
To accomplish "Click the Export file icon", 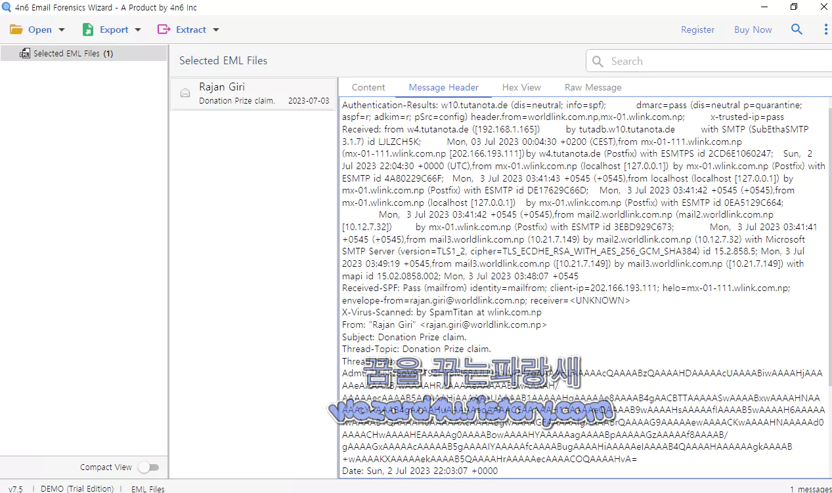I will click(x=88, y=30).
